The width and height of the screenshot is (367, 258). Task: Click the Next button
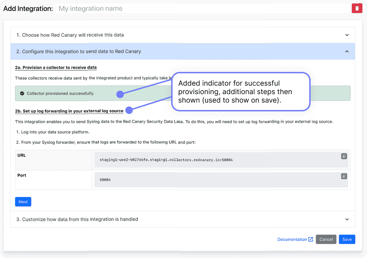pyautogui.click(x=23, y=202)
